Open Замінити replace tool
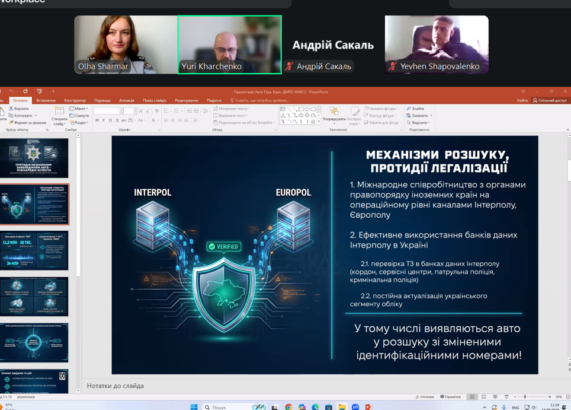The height and width of the screenshot is (410, 571). [419, 115]
